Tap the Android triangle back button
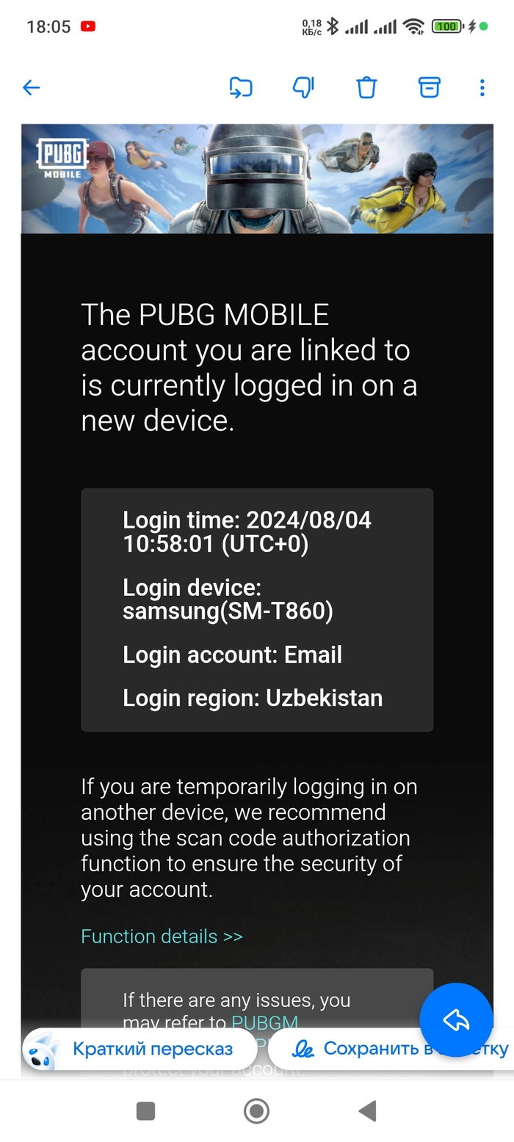The image size is (514, 1142). point(367,1111)
